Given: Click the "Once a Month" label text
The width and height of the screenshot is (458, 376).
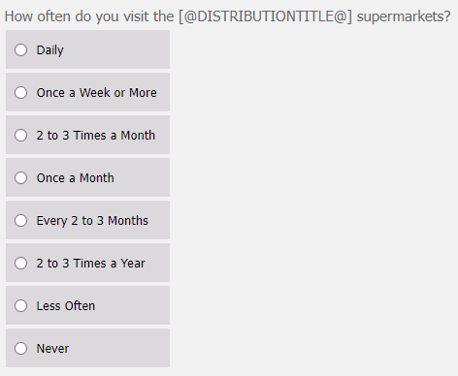Looking at the screenshot, I should (x=75, y=178).
